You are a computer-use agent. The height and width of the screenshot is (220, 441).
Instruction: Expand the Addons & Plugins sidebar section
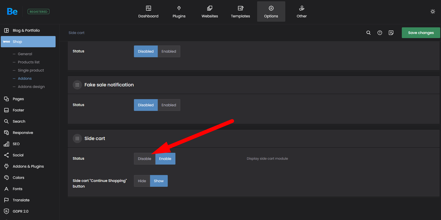tap(28, 166)
